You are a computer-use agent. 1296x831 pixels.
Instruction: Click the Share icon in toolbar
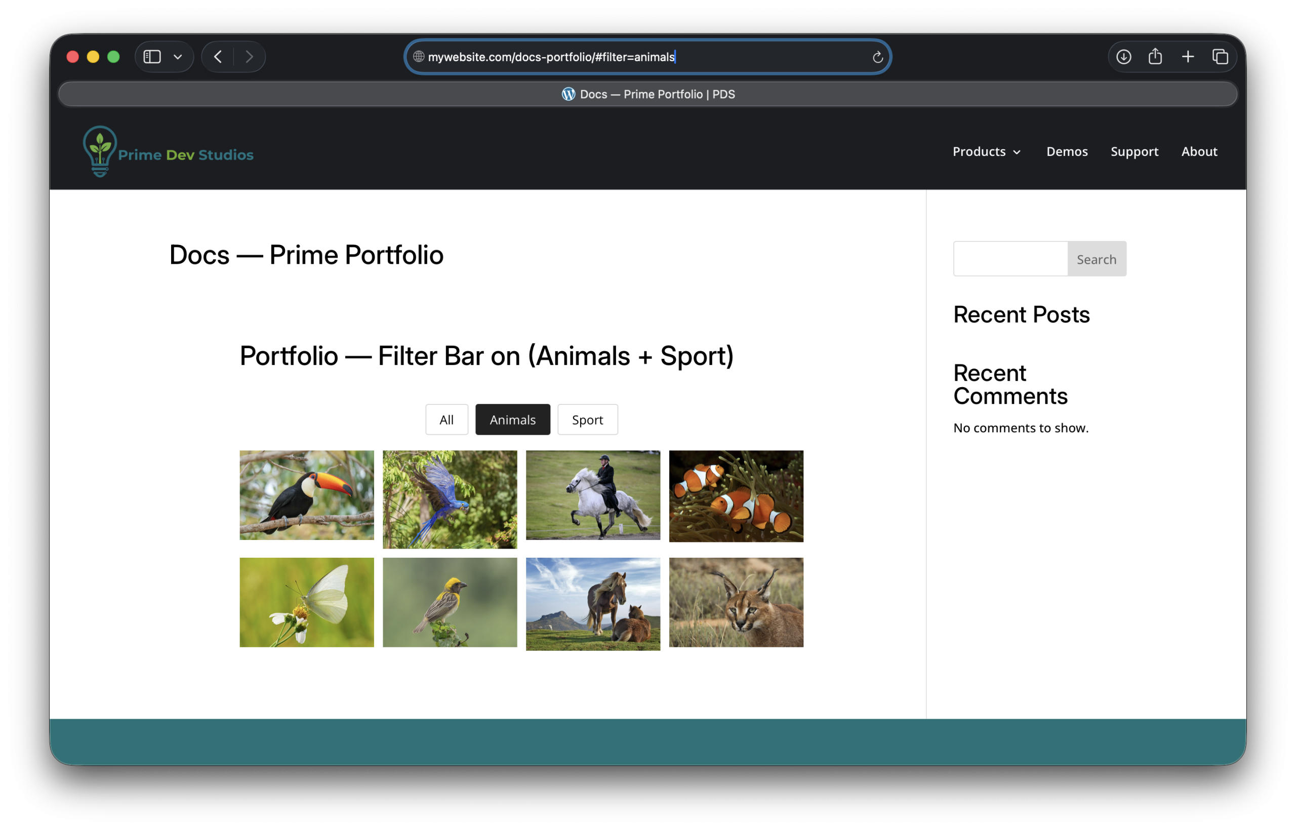coord(1155,56)
